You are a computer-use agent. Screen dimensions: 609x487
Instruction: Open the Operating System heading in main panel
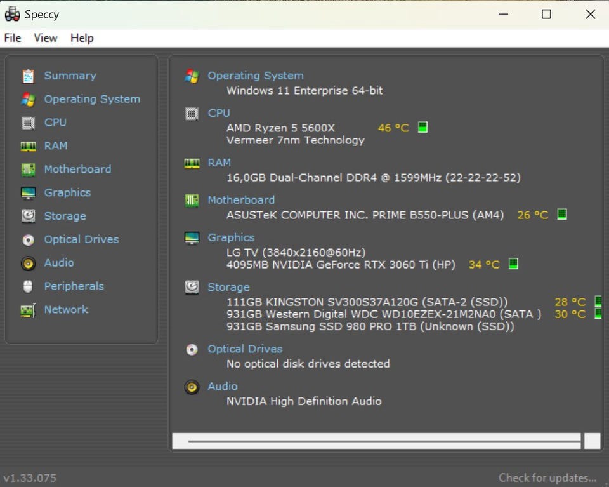255,76
